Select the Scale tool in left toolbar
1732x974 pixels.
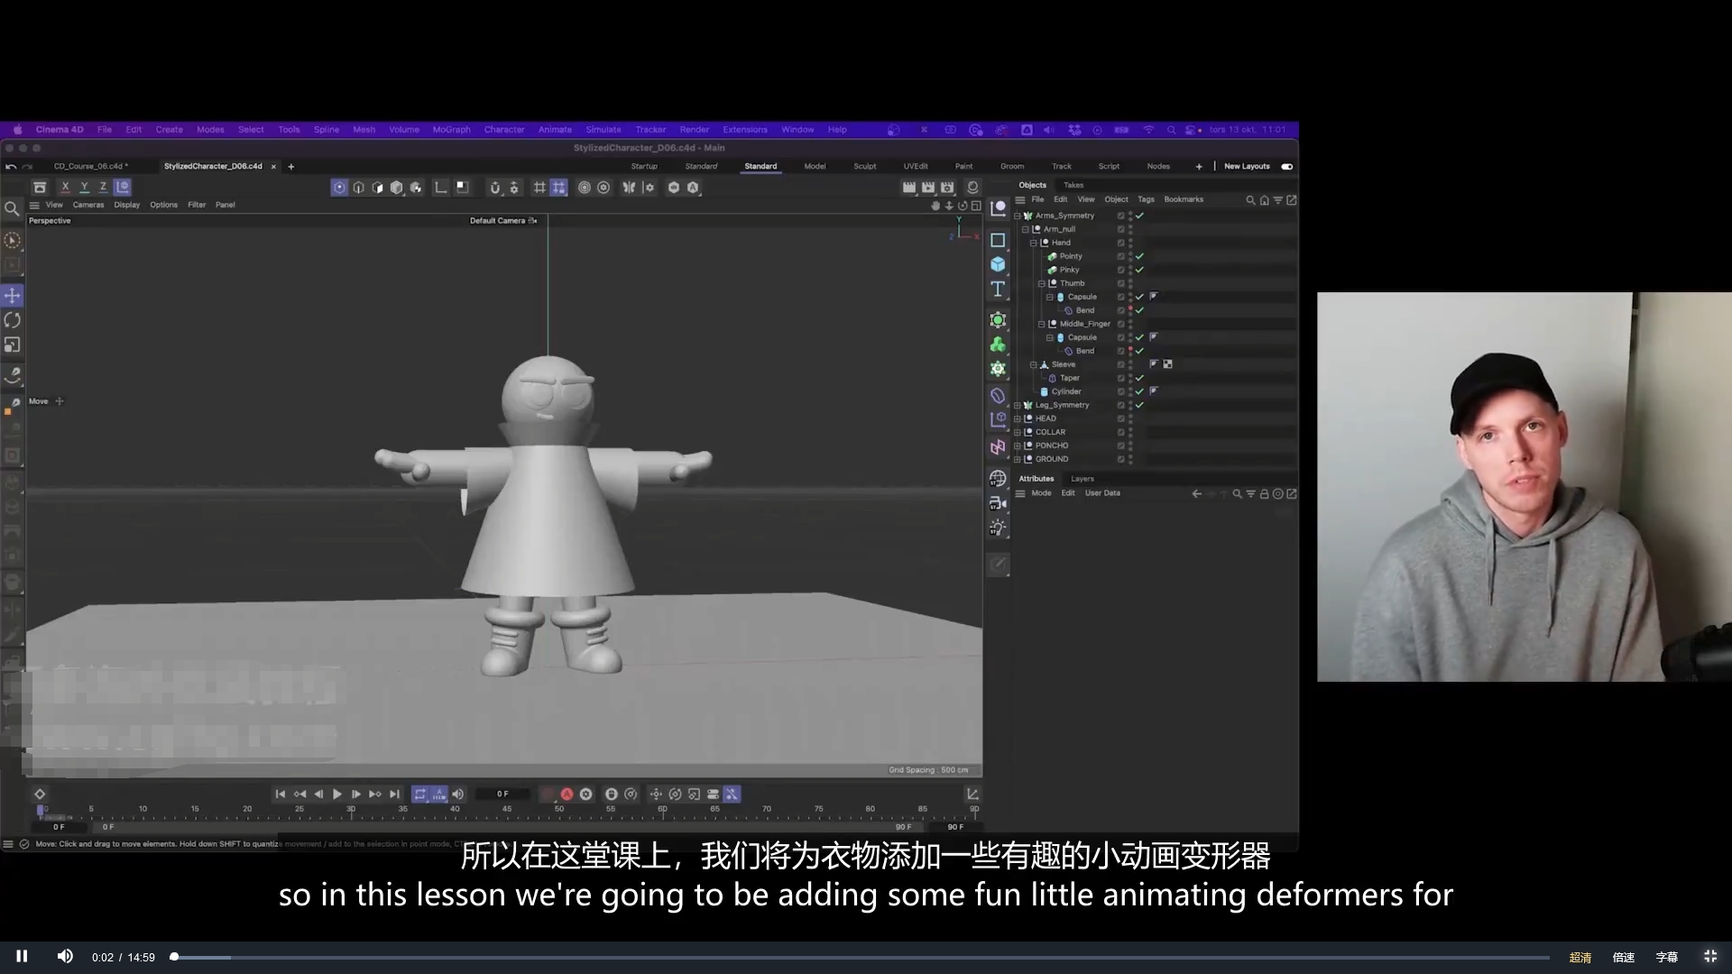[13, 345]
